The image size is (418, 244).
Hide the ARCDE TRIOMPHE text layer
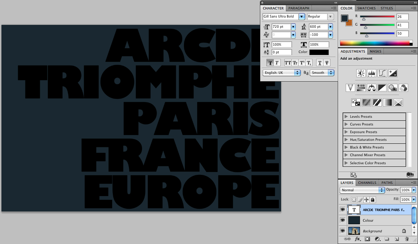[342, 210]
